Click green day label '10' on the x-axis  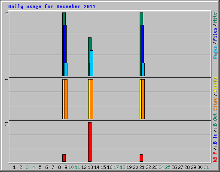pos(71,167)
